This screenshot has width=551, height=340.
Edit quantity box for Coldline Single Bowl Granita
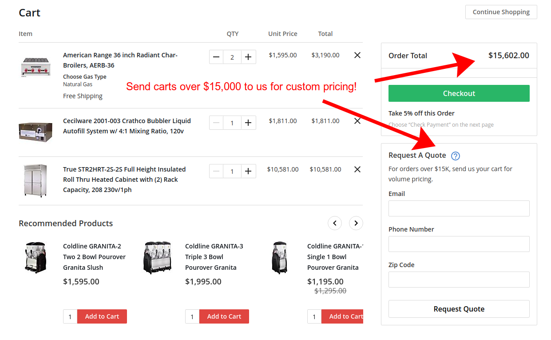(314, 316)
